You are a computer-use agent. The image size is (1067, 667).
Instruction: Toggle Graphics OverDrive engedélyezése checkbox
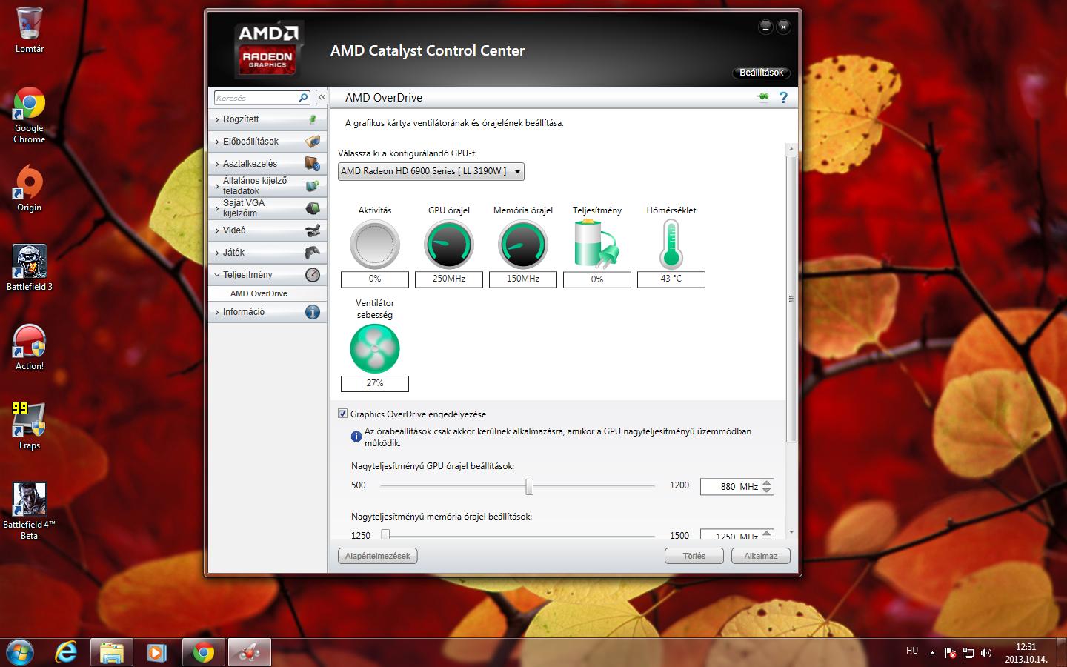pyautogui.click(x=342, y=414)
